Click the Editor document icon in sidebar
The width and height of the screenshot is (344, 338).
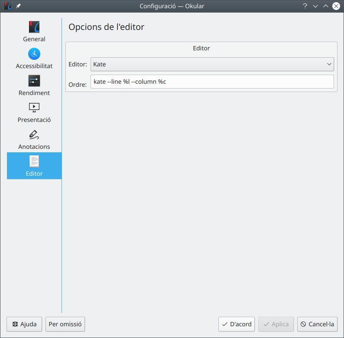click(34, 161)
